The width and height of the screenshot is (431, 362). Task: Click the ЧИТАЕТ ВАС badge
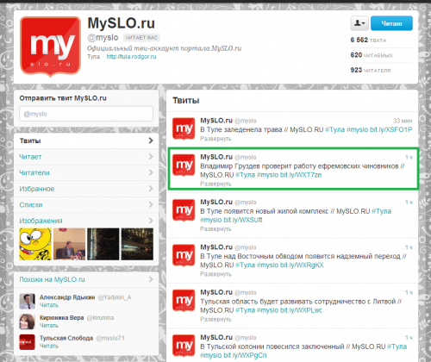pos(141,38)
